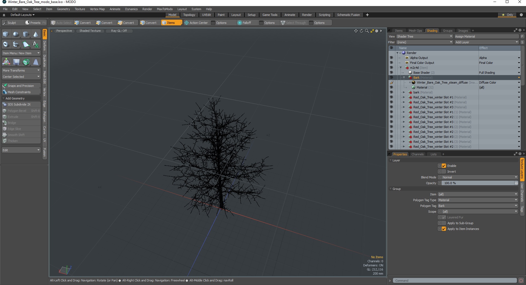Select the Text tool icon
526x285 pixels.
point(36,44)
